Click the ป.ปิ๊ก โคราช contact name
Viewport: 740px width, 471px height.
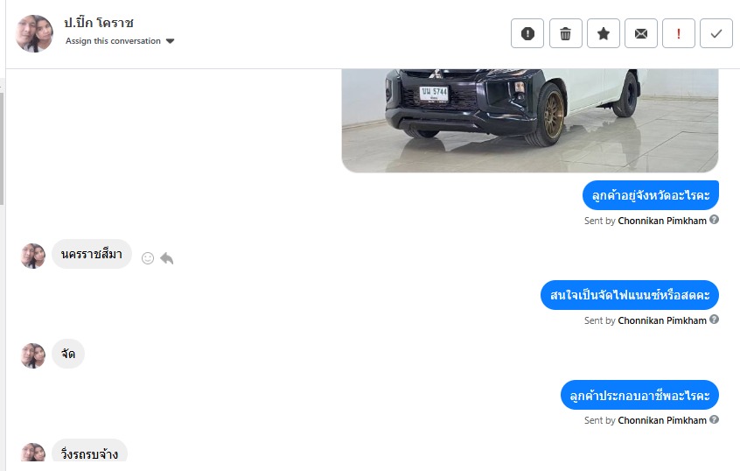point(99,22)
